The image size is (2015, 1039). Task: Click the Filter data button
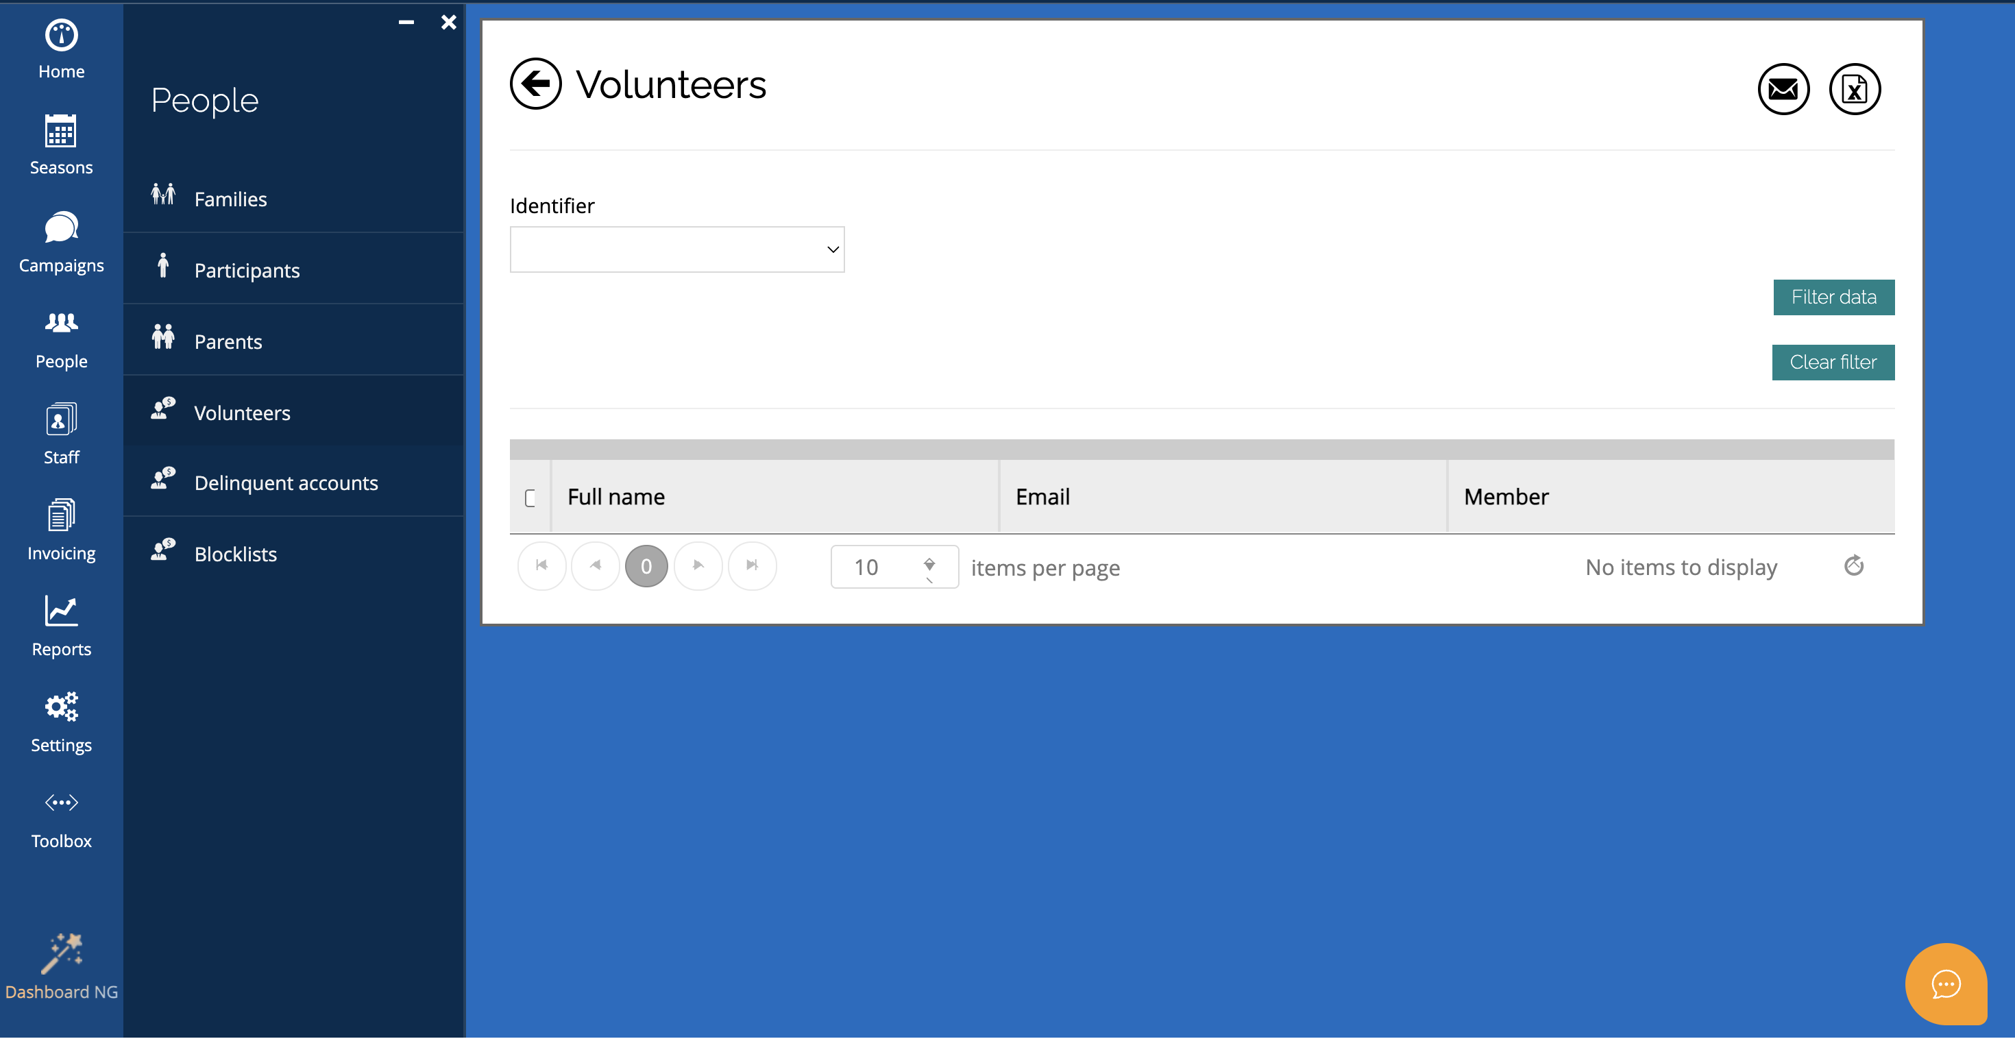(1833, 297)
